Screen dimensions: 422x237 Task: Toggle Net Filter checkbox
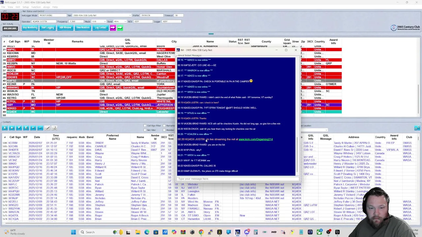[145, 130]
